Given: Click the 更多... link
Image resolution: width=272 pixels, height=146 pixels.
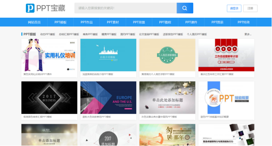Looking at the screenshot, I should (x=248, y=34).
